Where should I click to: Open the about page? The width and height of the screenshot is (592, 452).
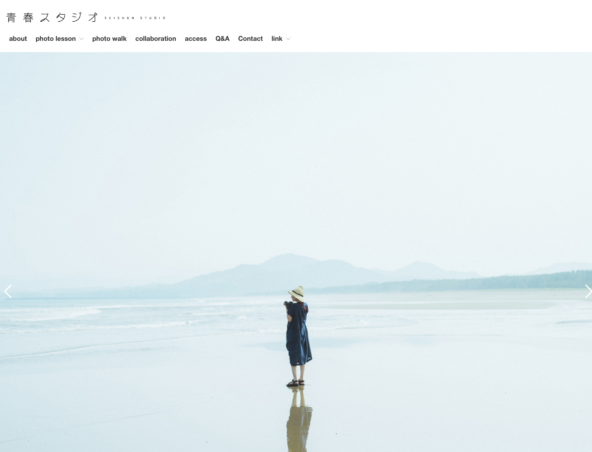[18, 39]
